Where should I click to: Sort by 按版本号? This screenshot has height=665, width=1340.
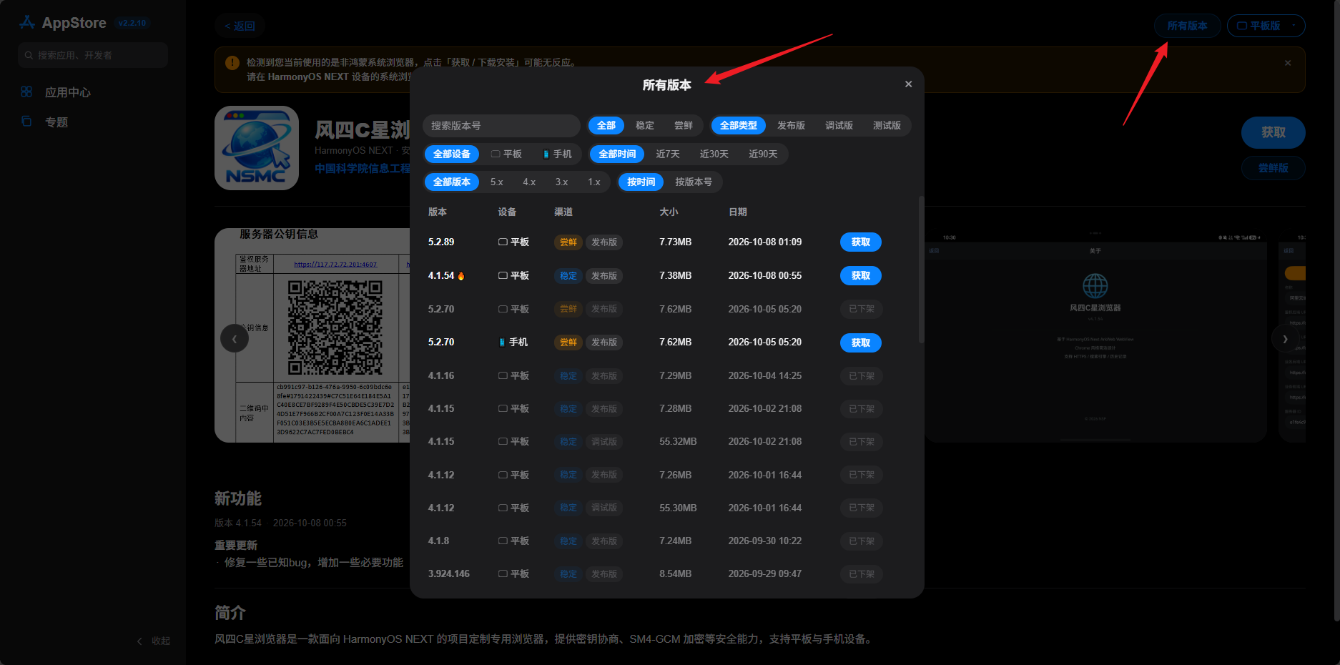pyautogui.click(x=694, y=182)
